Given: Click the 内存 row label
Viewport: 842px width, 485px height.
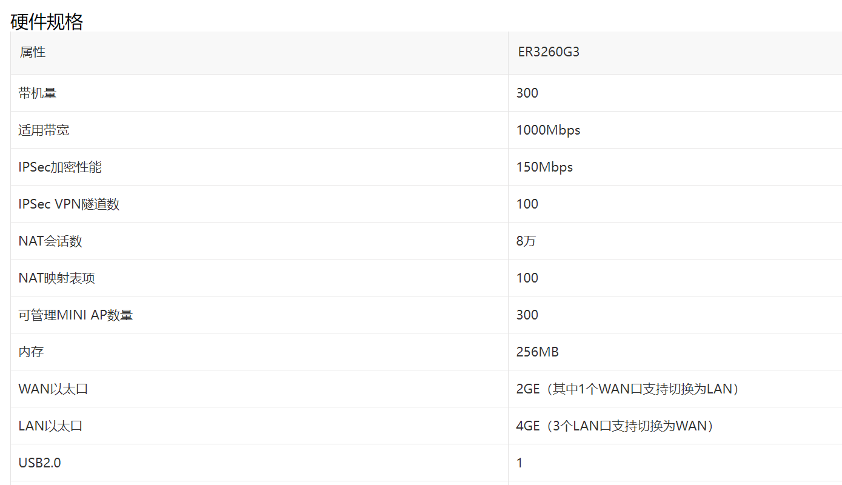Looking at the screenshot, I should click(x=31, y=352).
